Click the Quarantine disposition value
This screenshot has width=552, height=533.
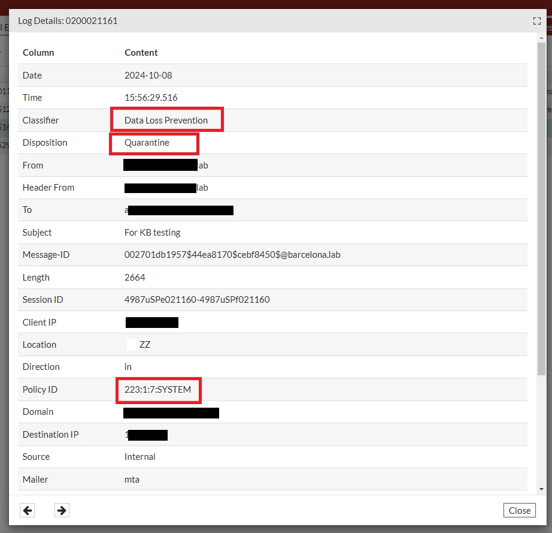147,143
